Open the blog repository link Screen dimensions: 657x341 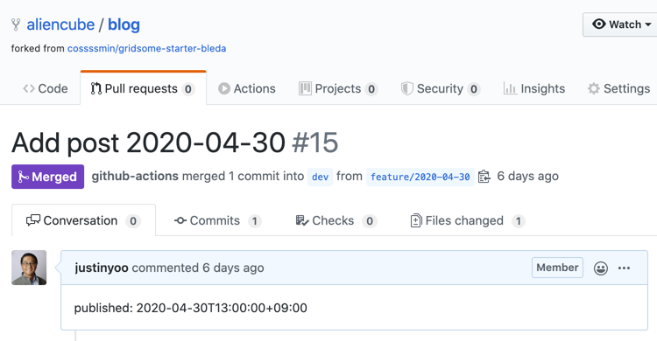click(124, 24)
